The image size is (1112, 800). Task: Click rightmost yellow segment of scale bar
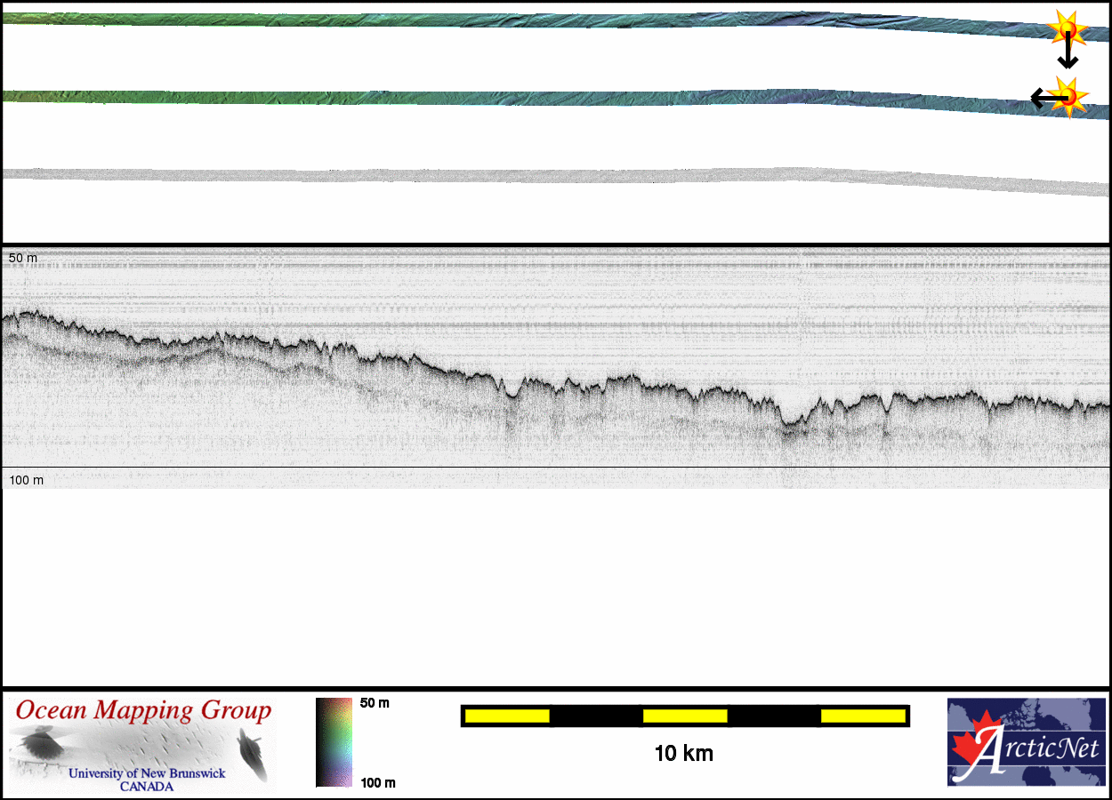click(862, 716)
